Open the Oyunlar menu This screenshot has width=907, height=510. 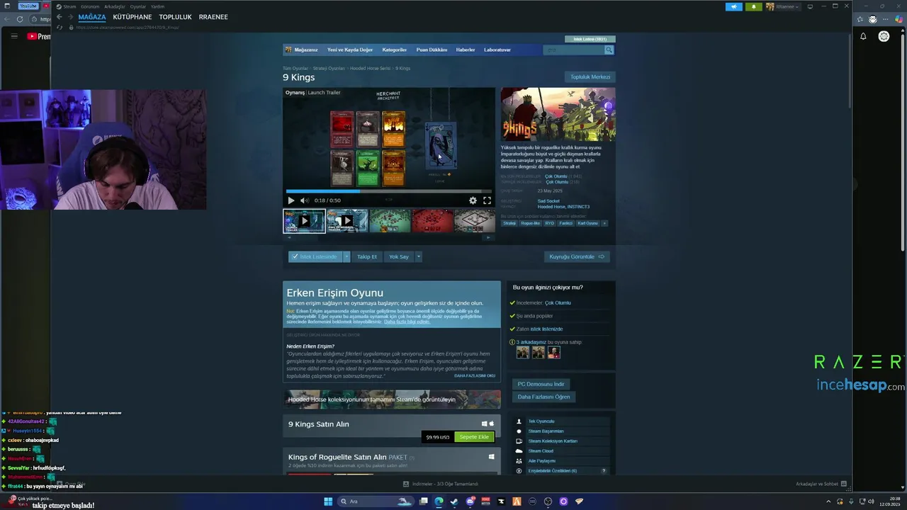[x=137, y=6]
